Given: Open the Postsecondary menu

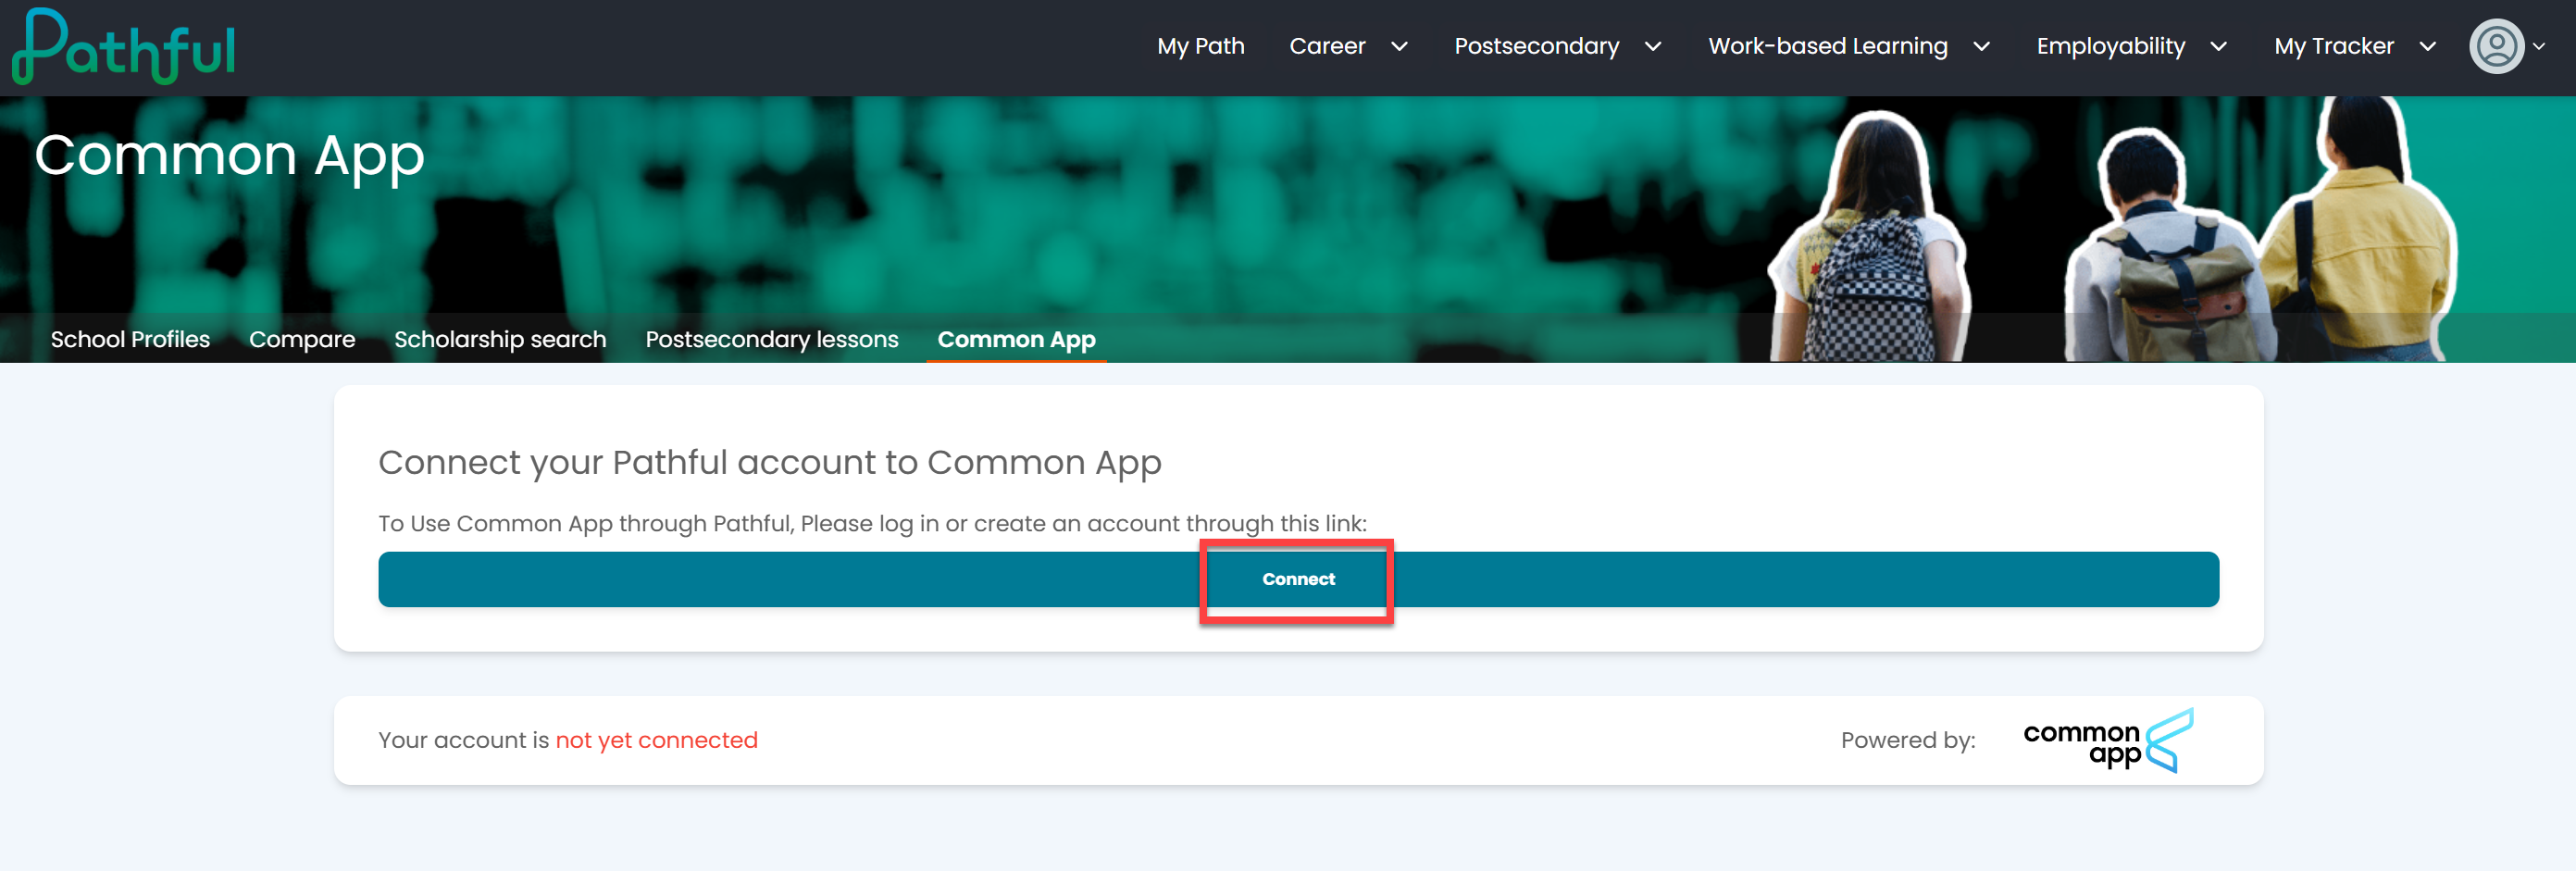Looking at the screenshot, I should pyautogui.click(x=1536, y=46).
